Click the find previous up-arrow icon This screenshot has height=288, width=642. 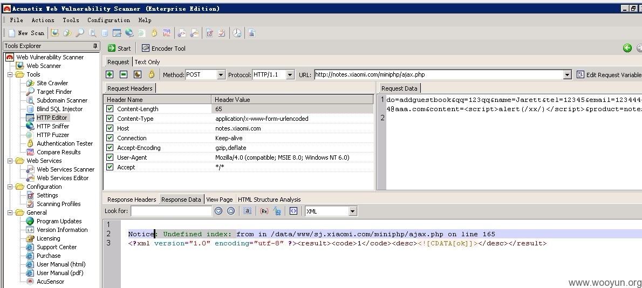coord(231,211)
